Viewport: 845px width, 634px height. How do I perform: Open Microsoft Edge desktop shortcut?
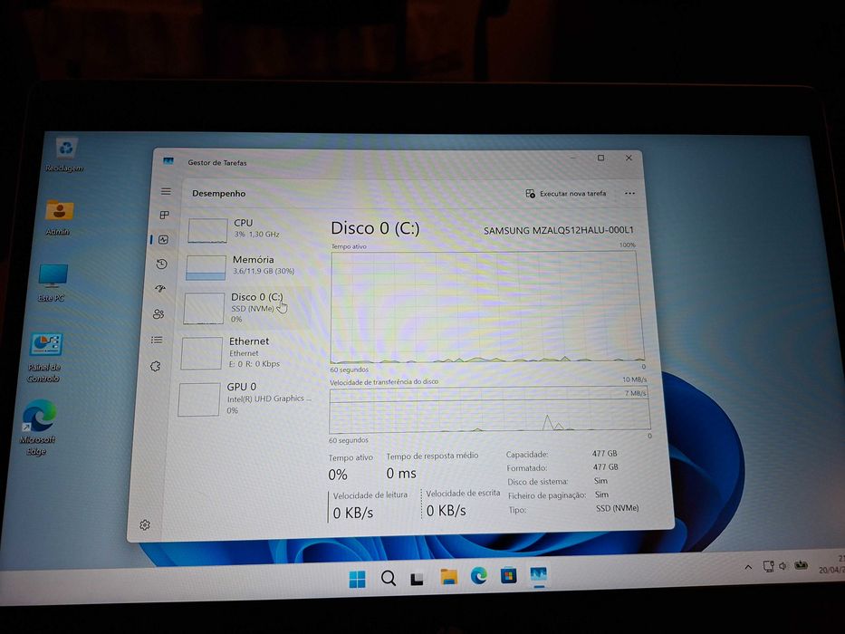[x=38, y=427]
